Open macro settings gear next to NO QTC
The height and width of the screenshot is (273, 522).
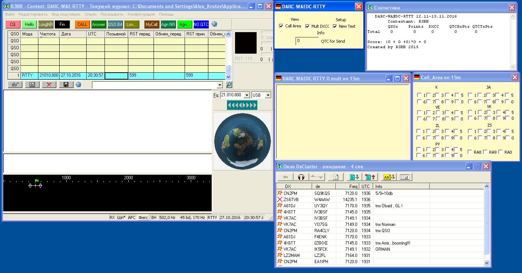coord(215,24)
